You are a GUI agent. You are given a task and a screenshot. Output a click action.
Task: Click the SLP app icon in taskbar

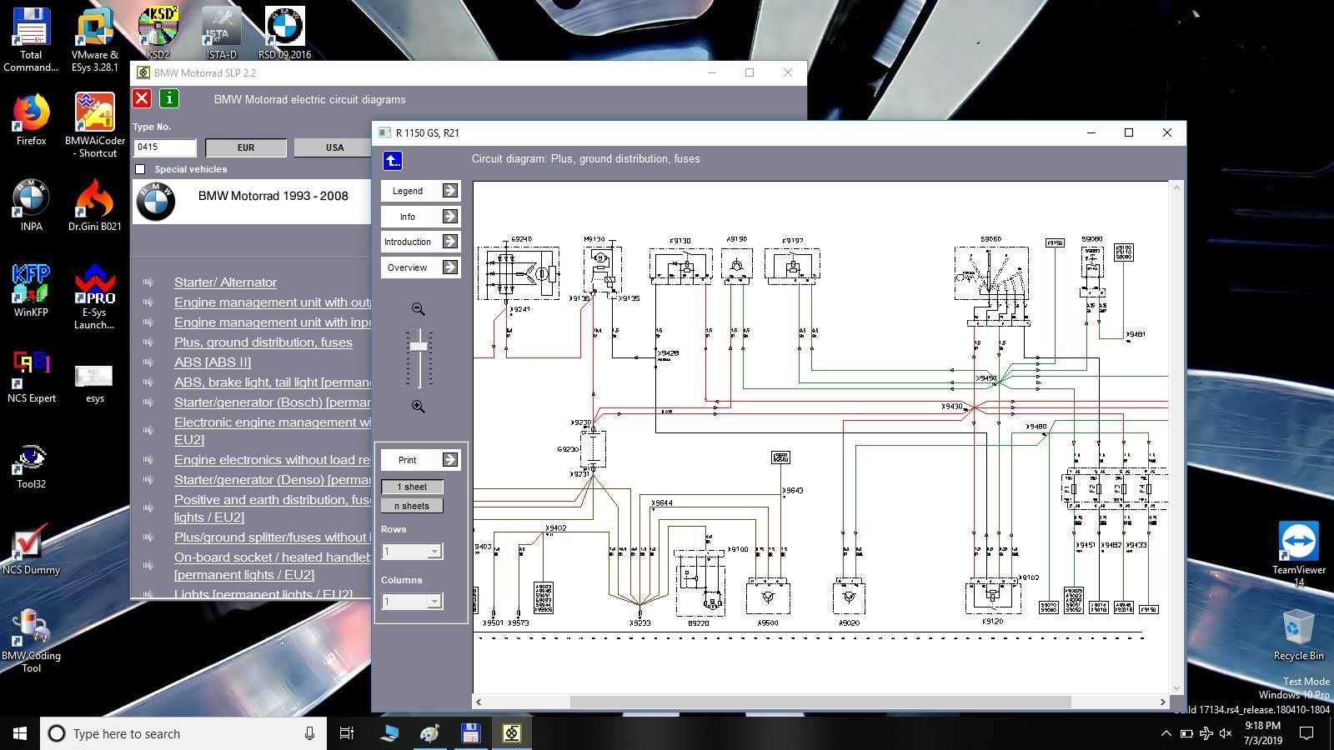click(512, 733)
